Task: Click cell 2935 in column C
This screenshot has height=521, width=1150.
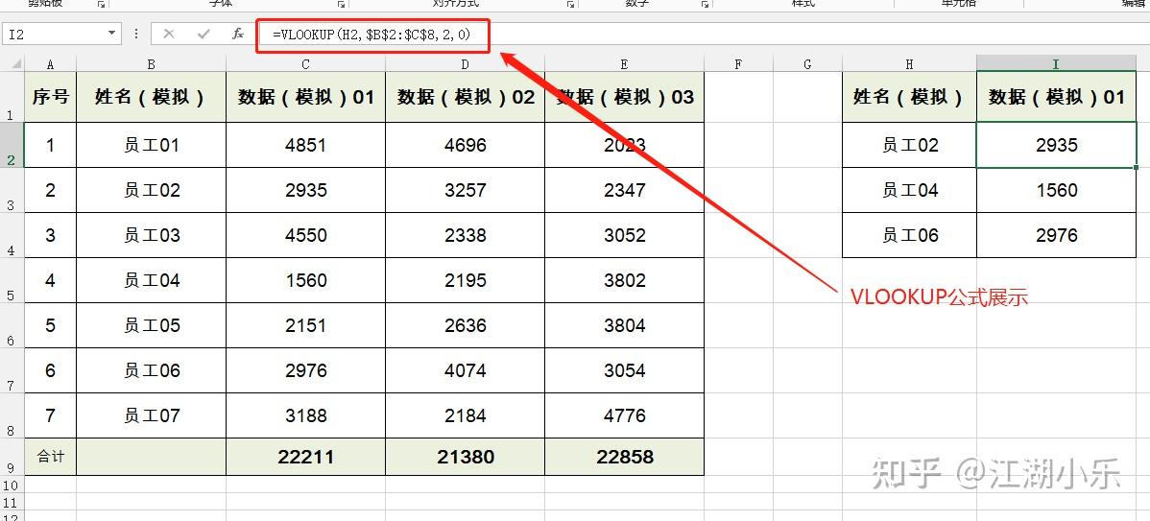Action: 306,191
